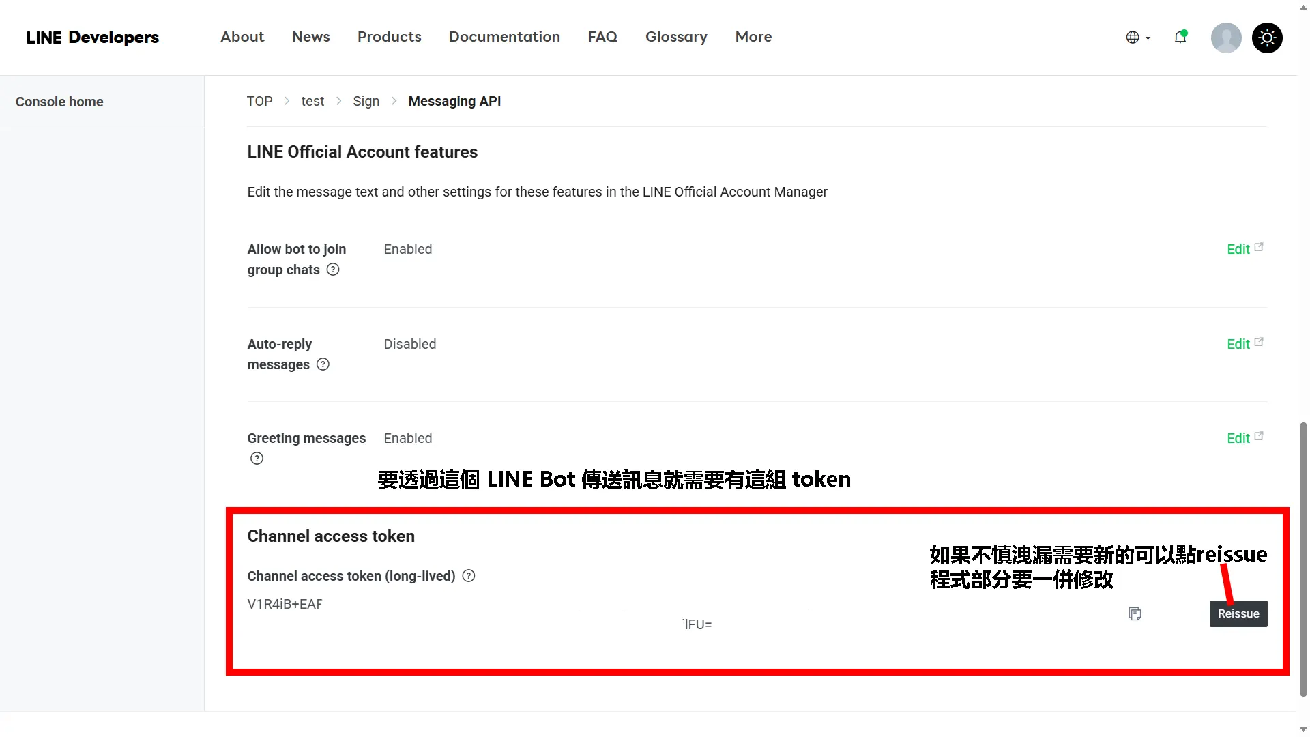Navigate to test via the breadcrumb
The image size is (1310, 737).
point(312,100)
